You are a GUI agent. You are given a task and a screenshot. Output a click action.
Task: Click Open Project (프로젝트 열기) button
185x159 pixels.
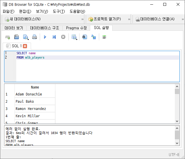pyautogui.click(x=105, y=19)
